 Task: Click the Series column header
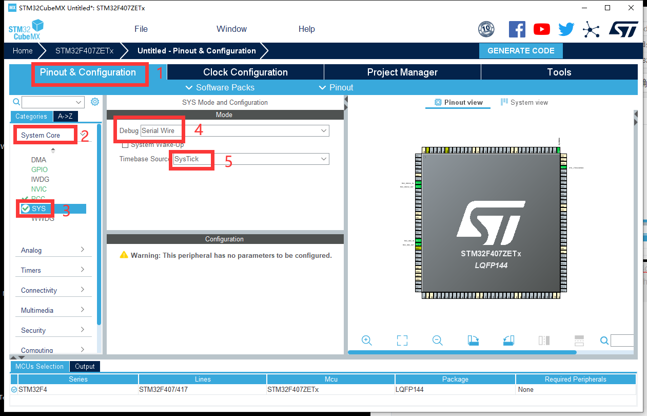(x=78, y=379)
